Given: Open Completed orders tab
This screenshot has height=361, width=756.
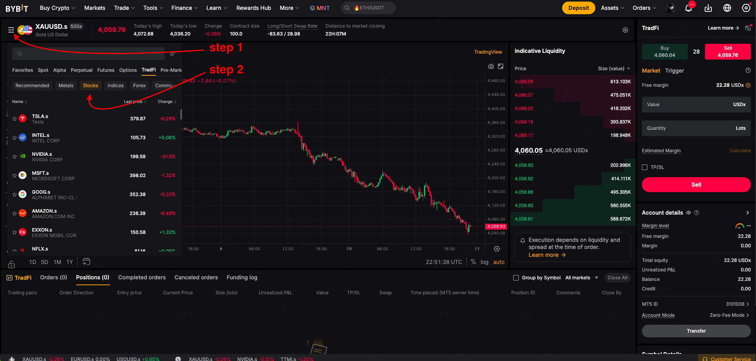Looking at the screenshot, I should coord(142,277).
